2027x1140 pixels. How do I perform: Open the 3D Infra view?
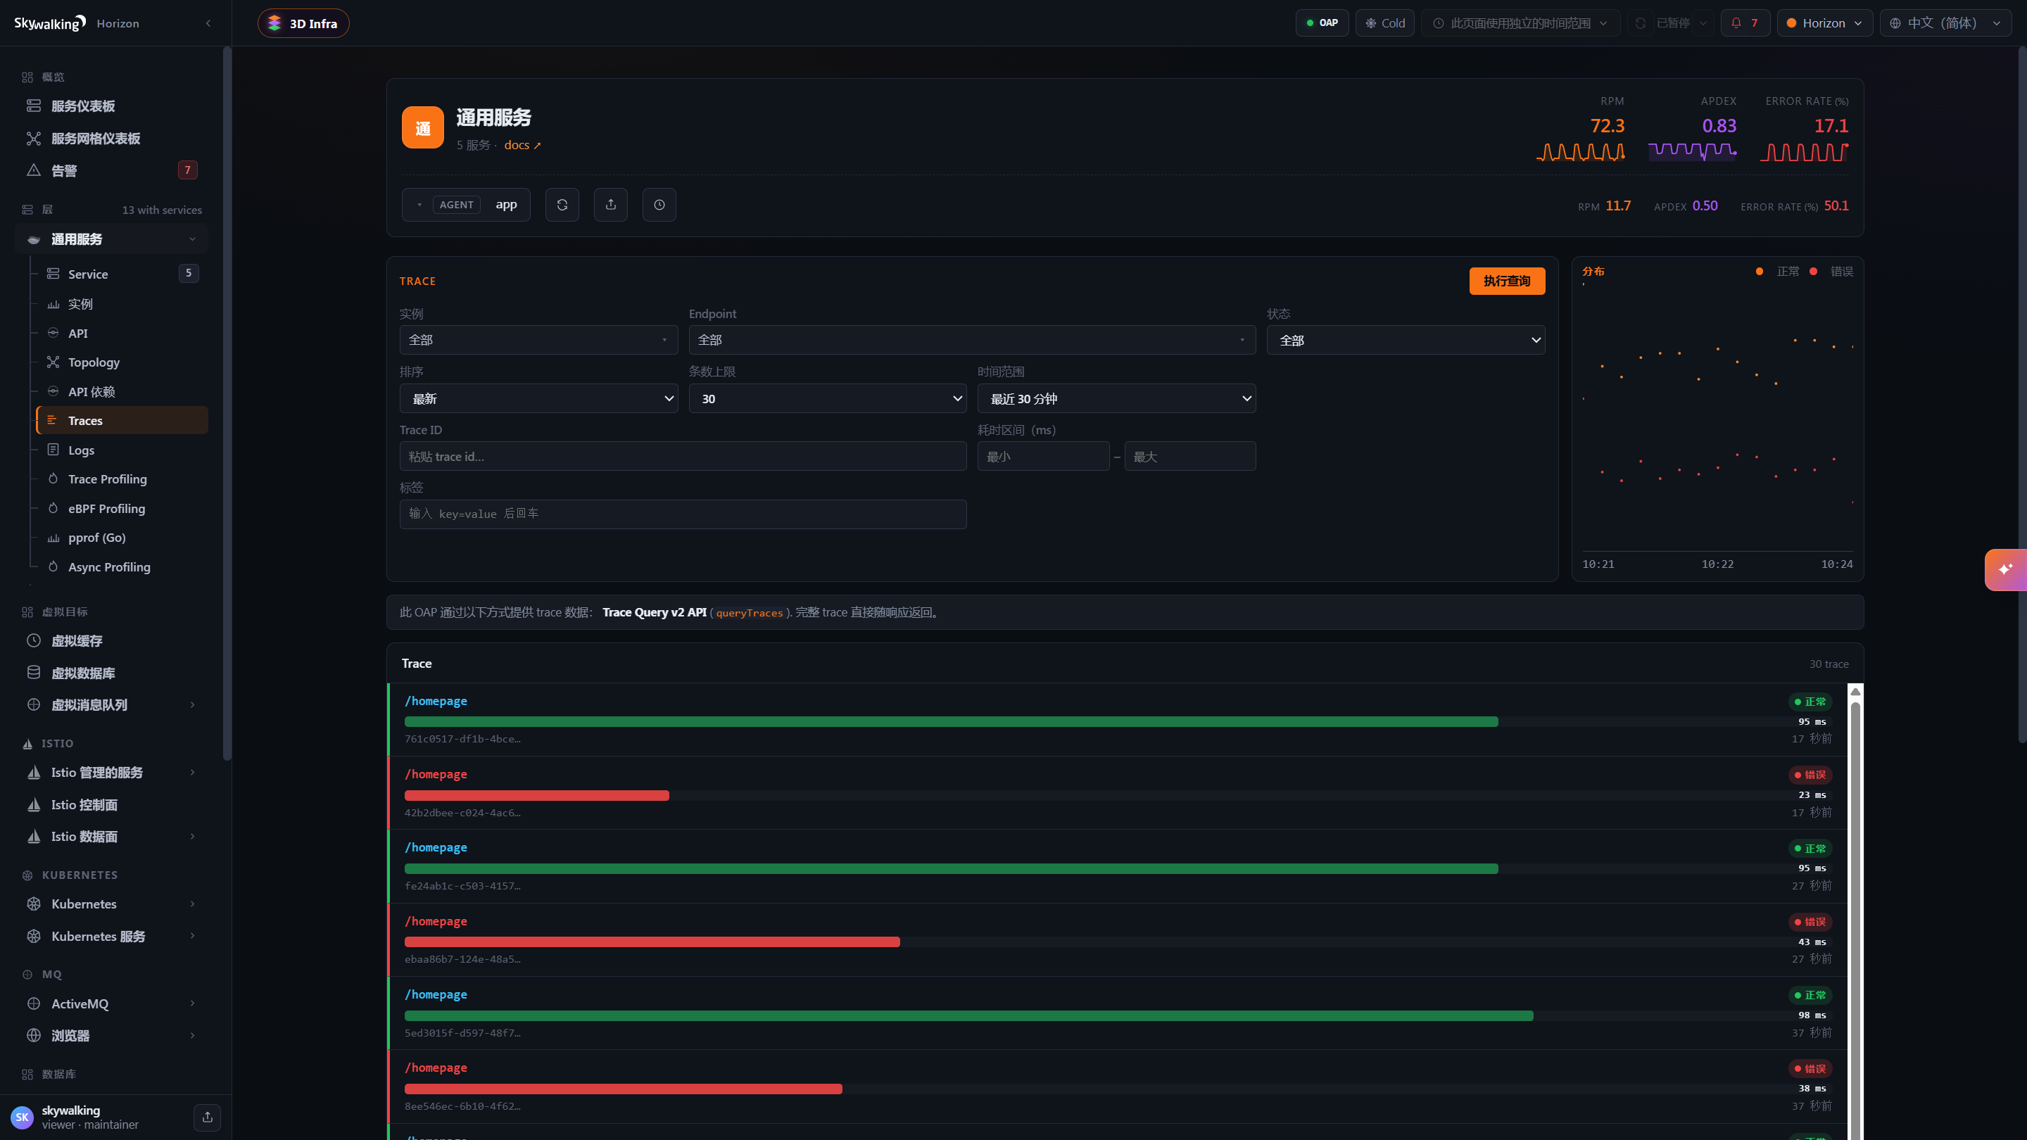303,23
